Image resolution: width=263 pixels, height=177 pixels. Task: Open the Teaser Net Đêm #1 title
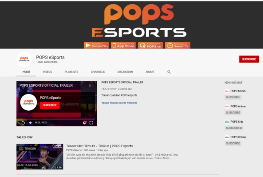(99, 146)
